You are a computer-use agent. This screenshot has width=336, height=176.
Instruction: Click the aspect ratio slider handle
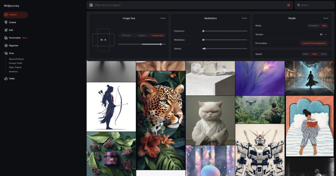tap(161, 44)
